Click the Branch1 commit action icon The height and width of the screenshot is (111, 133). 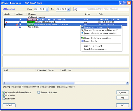pyautogui.click(x=20, y=22)
